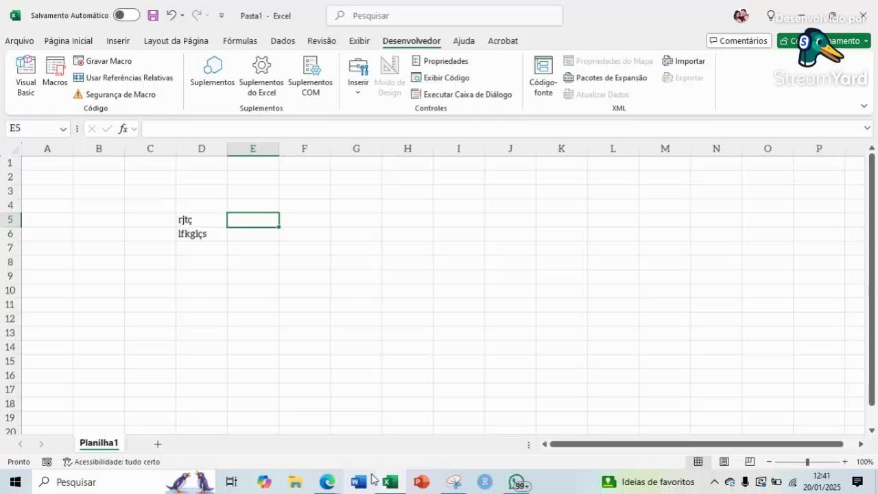Open the XML Código-fonte pane
Viewport: 878px width, 494px height.
point(543,76)
